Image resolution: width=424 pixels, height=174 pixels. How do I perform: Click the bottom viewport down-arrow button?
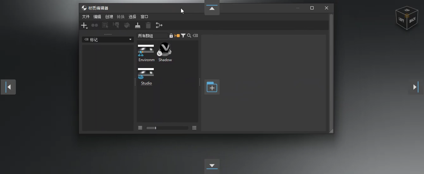tap(212, 166)
